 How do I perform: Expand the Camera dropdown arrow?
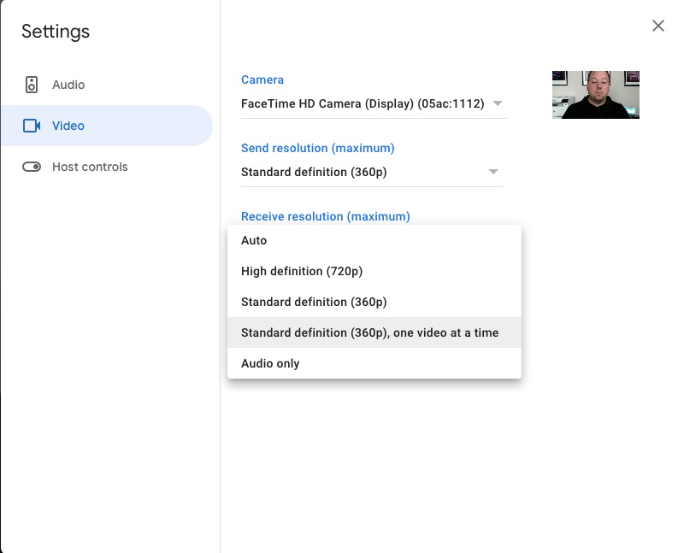[x=498, y=103]
